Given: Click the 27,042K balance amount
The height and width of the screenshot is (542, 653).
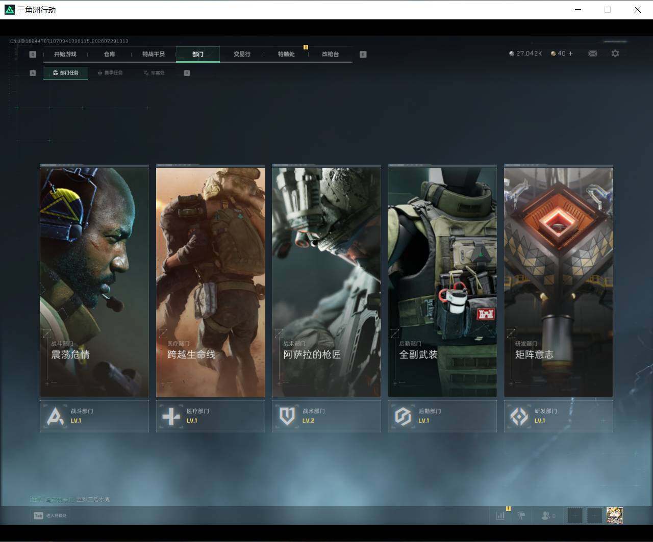Looking at the screenshot, I should pos(529,54).
